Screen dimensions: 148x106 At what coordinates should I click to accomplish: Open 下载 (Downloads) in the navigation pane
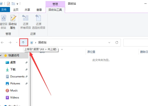[13, 69]
